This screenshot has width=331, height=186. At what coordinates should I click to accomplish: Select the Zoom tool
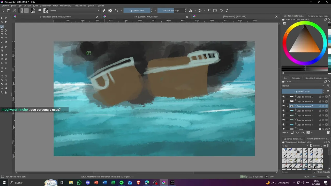coord(2,92)
